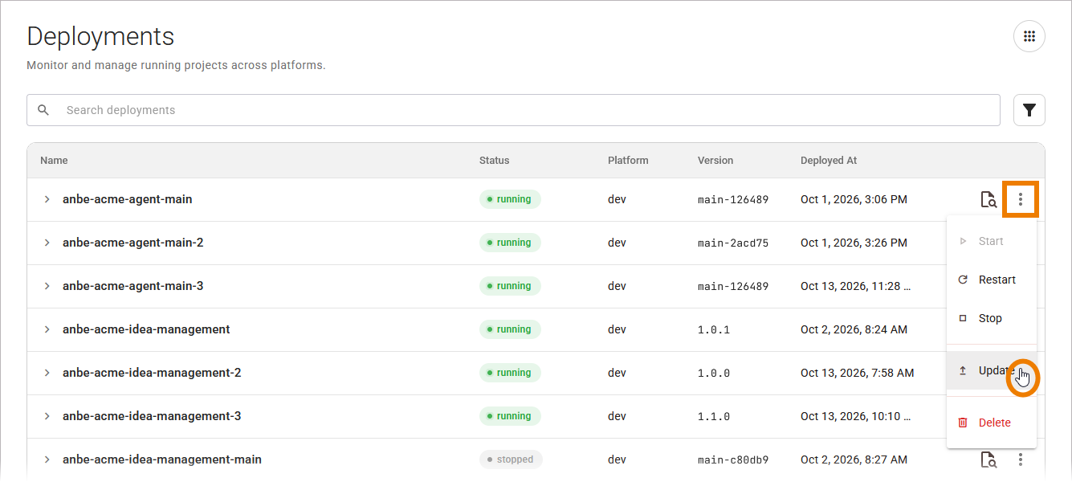
Task: Click the search magnifier icon
Action: [x=43, y=110]
